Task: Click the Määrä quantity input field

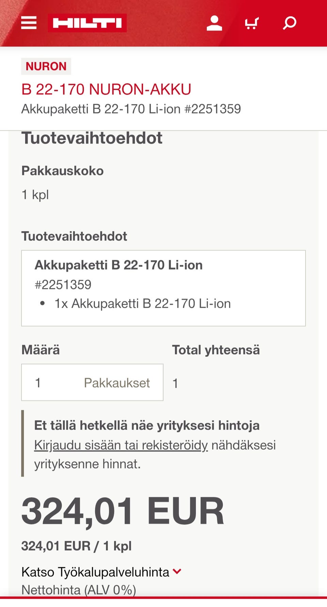Action: click(92, 382)
